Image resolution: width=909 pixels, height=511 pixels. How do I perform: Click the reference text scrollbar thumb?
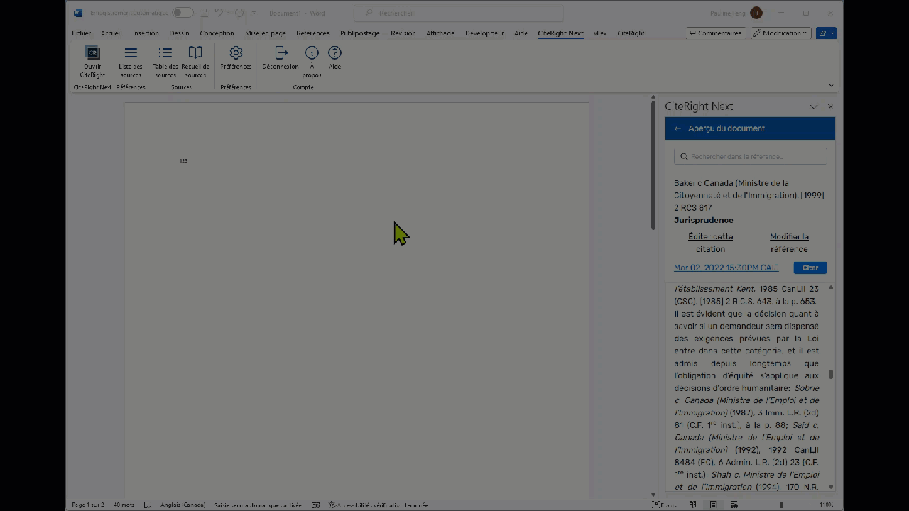(x=831, y=374)
